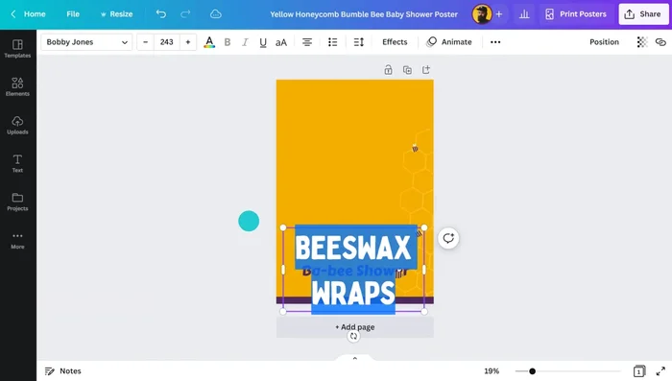Open the Uploads panel
The width and height of the screenshot is (672, 381).
17,125
